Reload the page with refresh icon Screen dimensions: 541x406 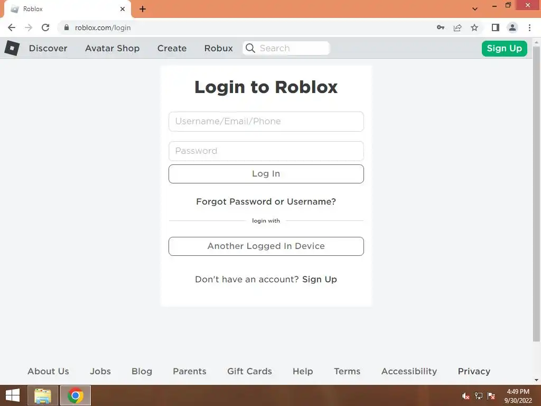point(45,27)
